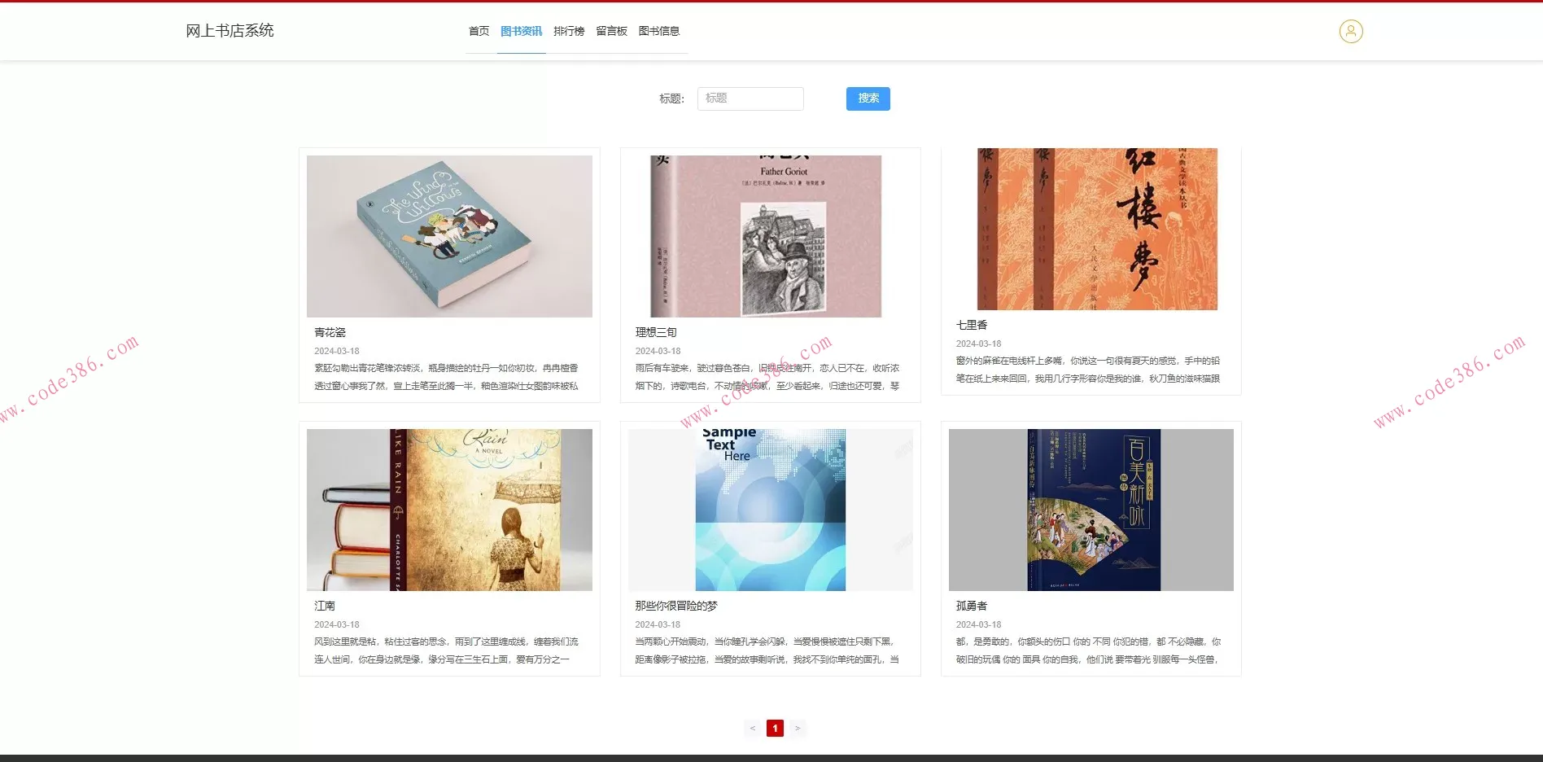Image resolution: width=1543 pixels, height=762 pixels.
Task: Open the 首页 menu item
Action: (479, 31)
